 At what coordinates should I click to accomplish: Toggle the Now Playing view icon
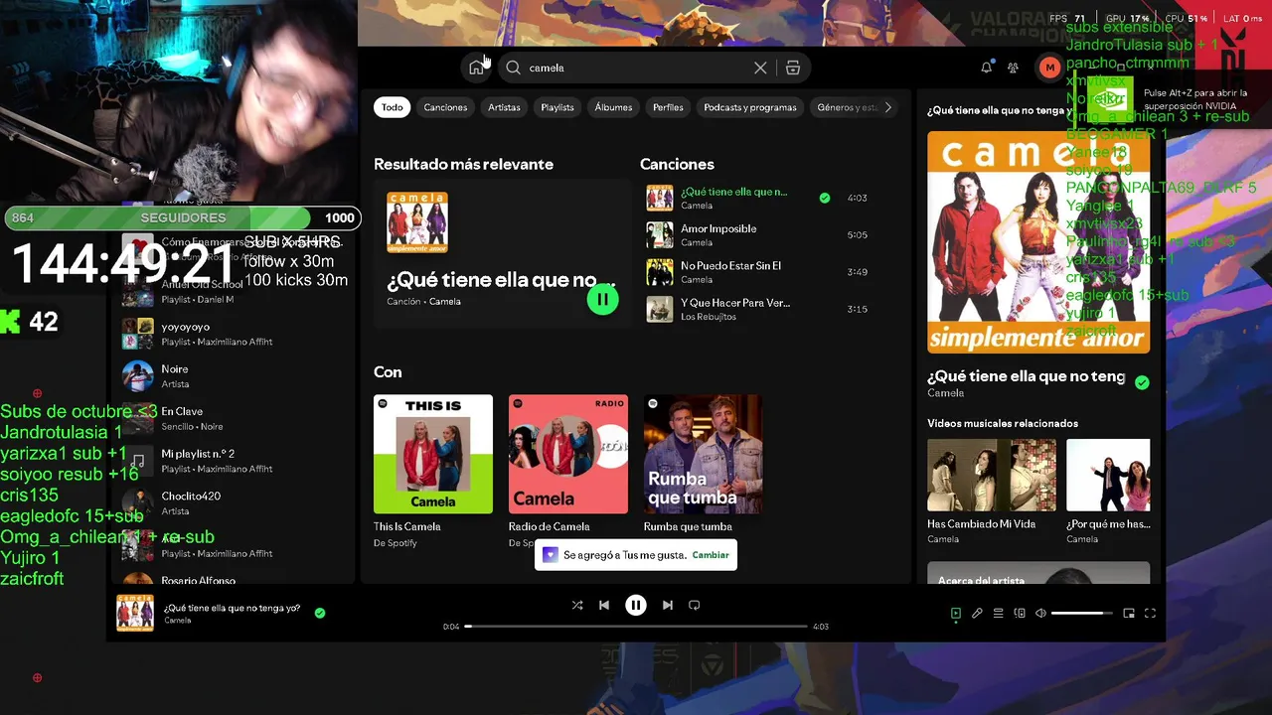[x=956, y=614]
